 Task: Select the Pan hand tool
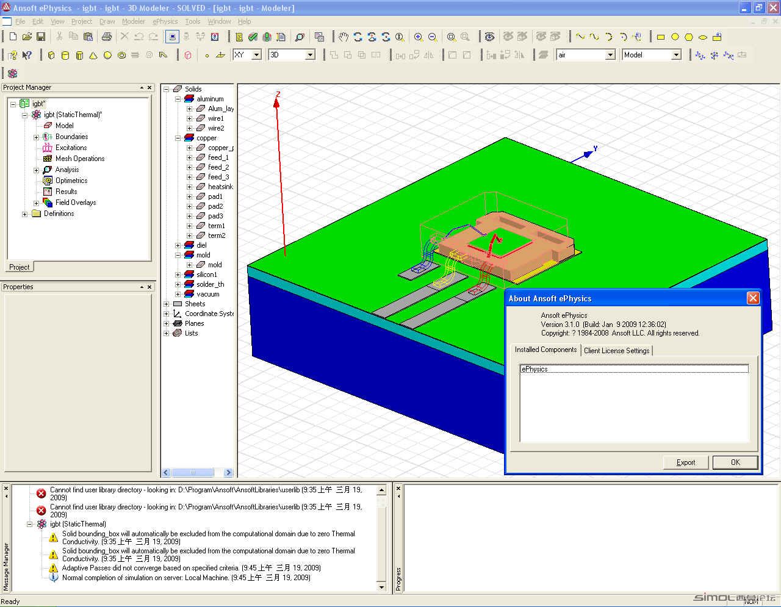344,37
